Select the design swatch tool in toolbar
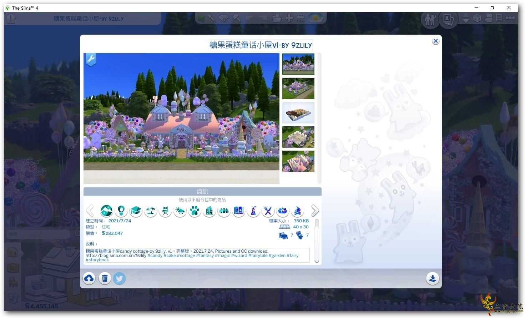Viewport: 525px width, 318px height. tap(224, 18)
